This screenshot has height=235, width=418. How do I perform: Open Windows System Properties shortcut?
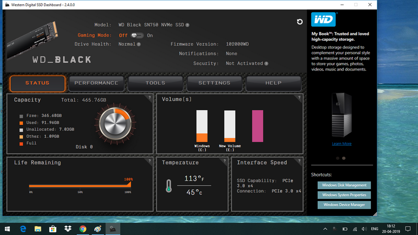coord(344,195)
